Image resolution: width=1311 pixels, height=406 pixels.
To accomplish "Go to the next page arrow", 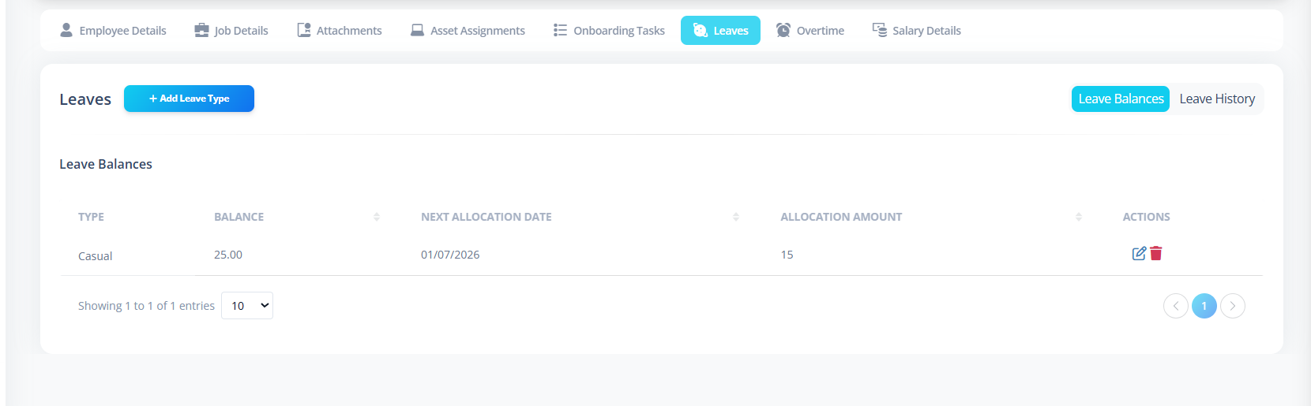I will pos(1233,306).
